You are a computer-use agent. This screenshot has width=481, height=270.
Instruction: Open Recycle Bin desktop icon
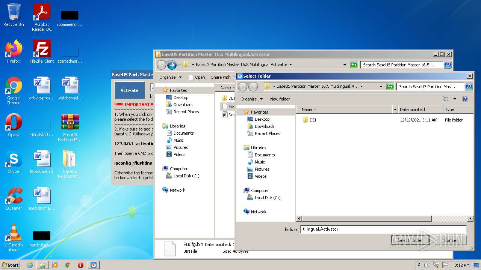(x=14, y=15)
